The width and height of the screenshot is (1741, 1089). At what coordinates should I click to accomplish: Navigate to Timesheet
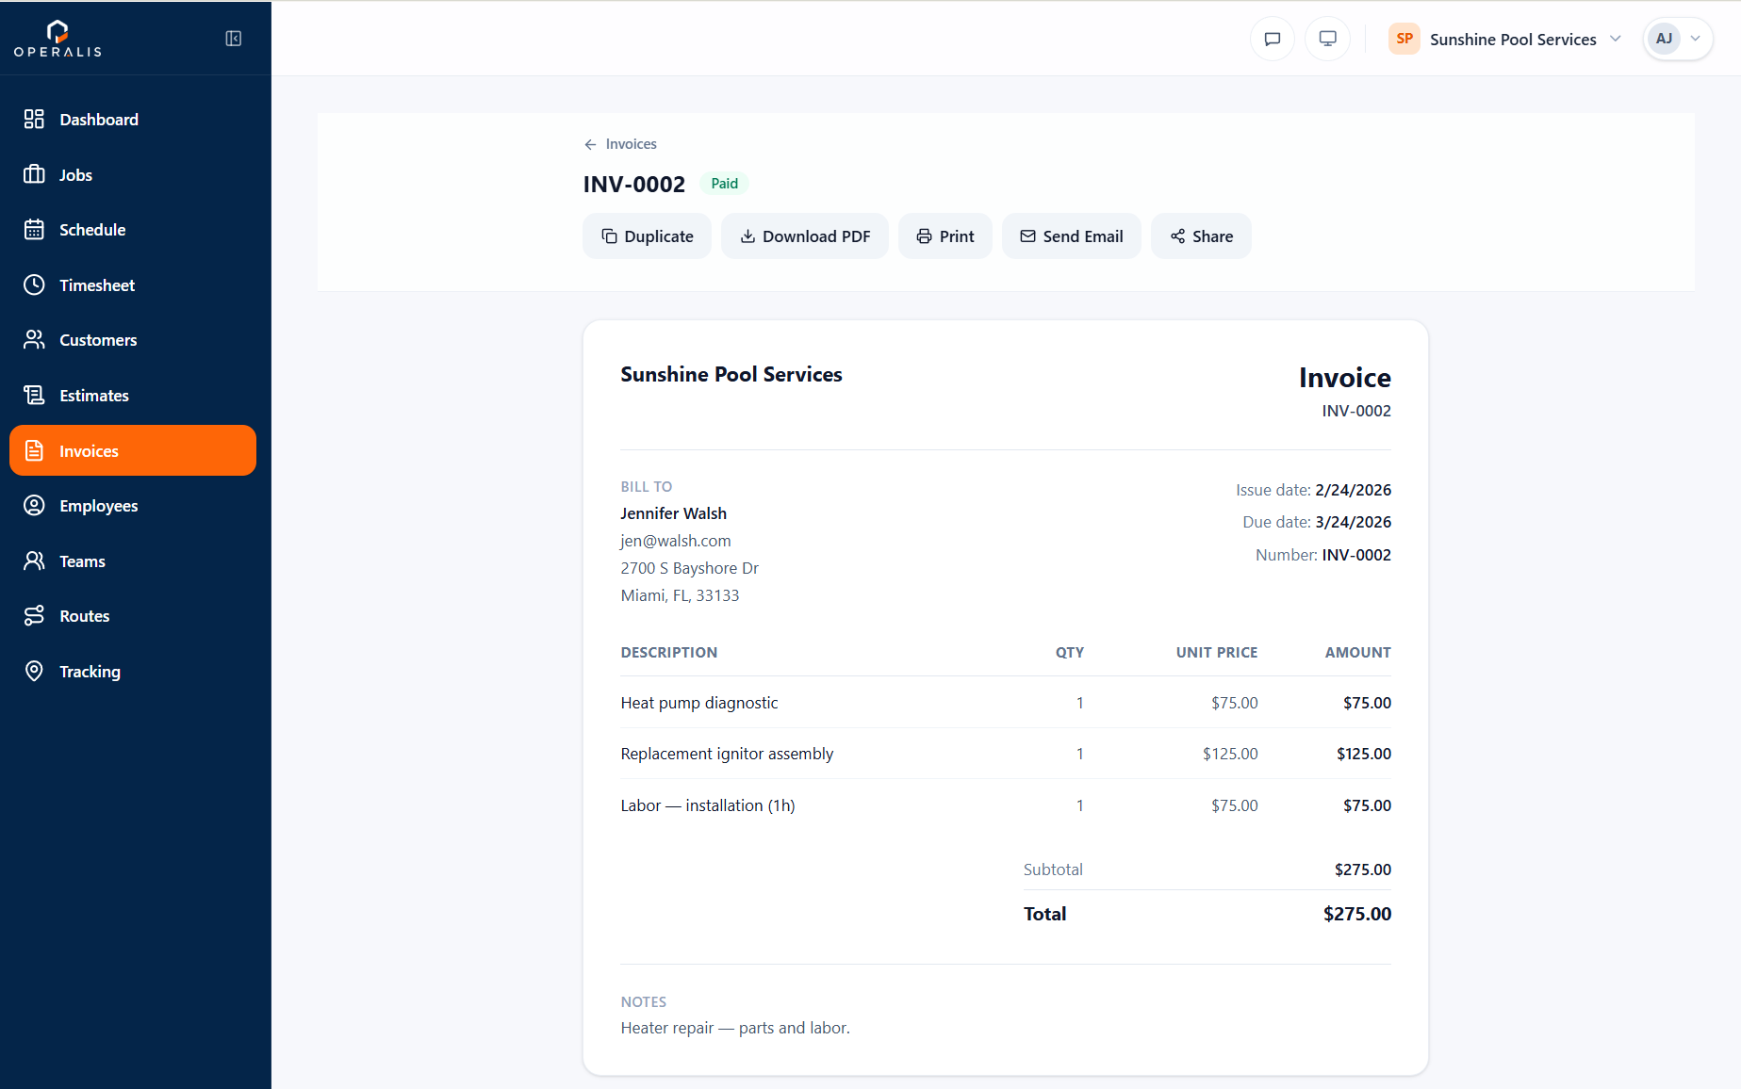tap(133, 284)
